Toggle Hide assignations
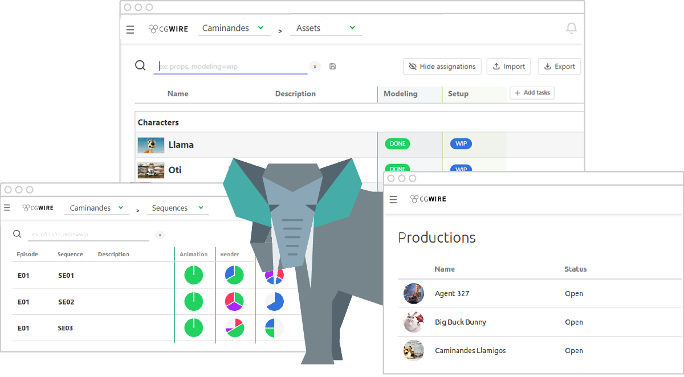Screen dimensions: 684x377 pyautogui.click(x=442, y=67)
